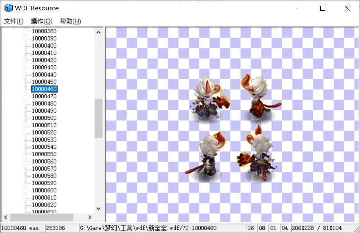The image size is (360, 233).
Task: Click the tree horizontal scrollbar thumb
Action: point(41,217)
